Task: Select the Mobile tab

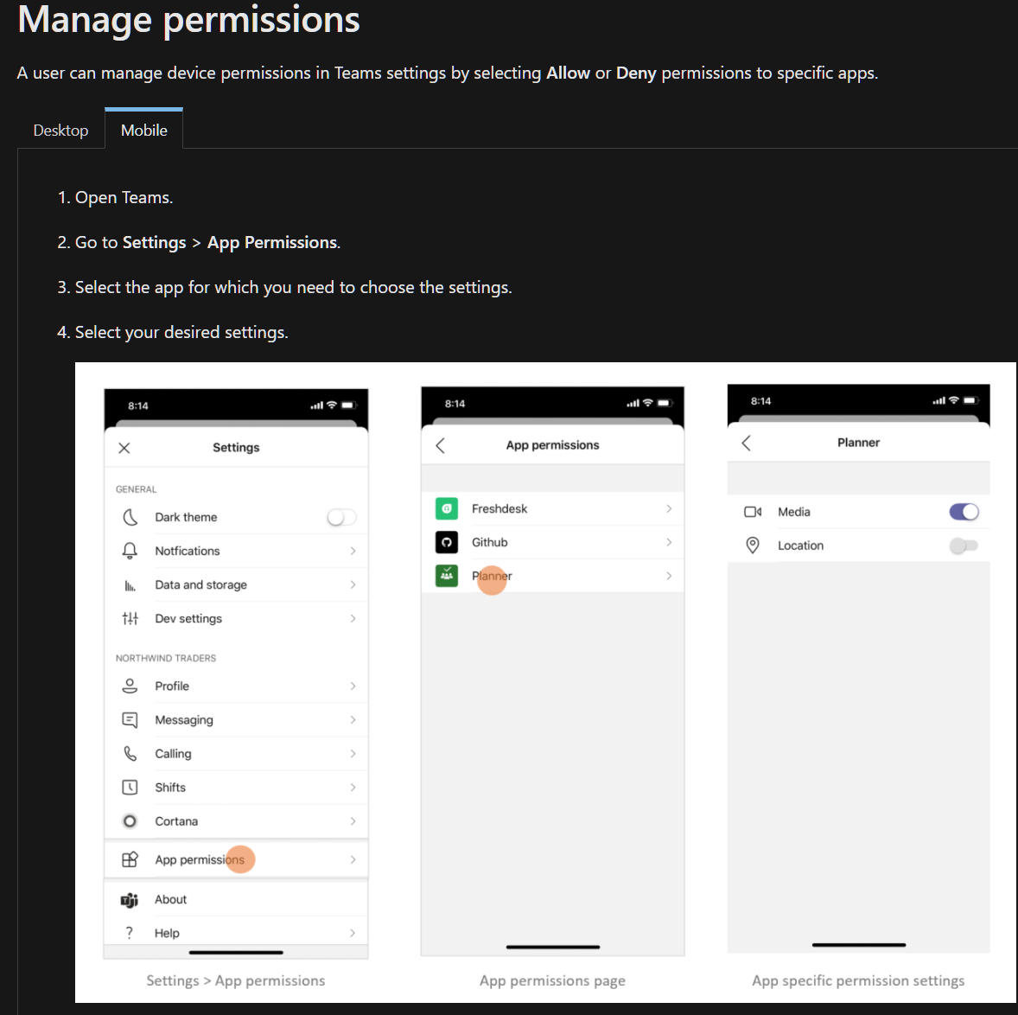Action: pos(144,130)
